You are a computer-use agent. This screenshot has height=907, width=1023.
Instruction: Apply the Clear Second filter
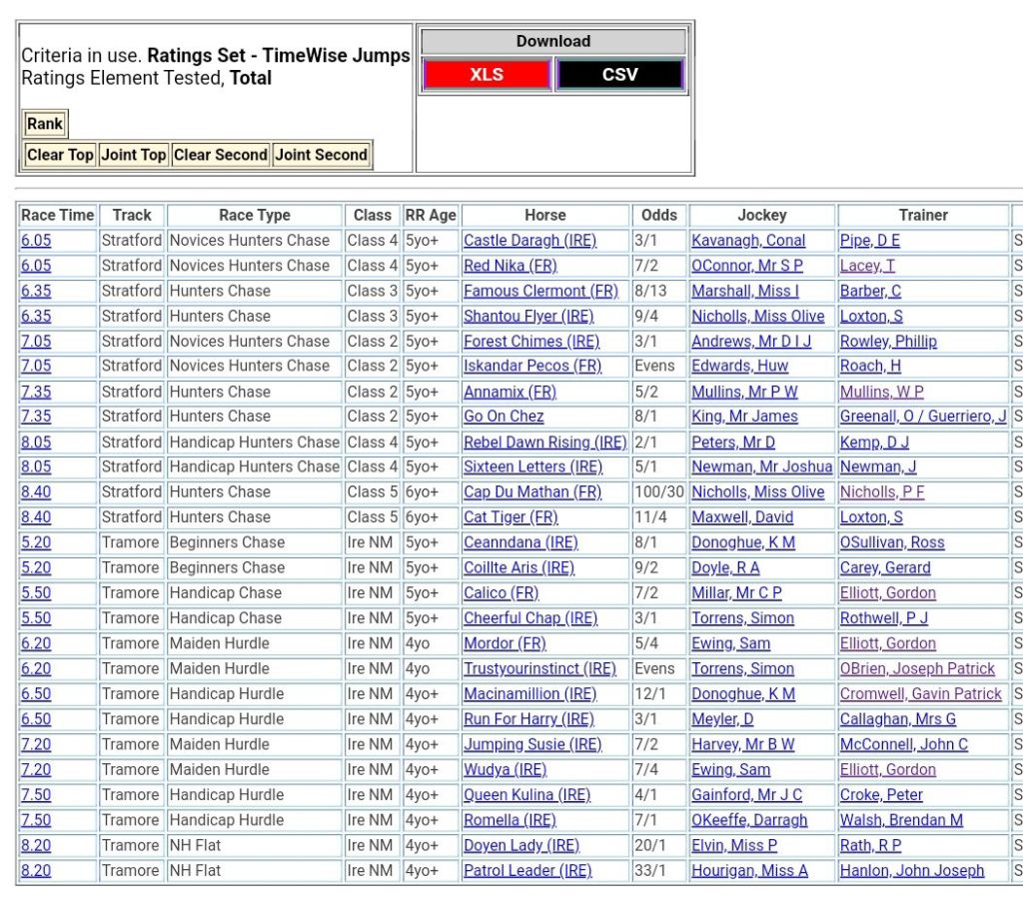point(220,155)
